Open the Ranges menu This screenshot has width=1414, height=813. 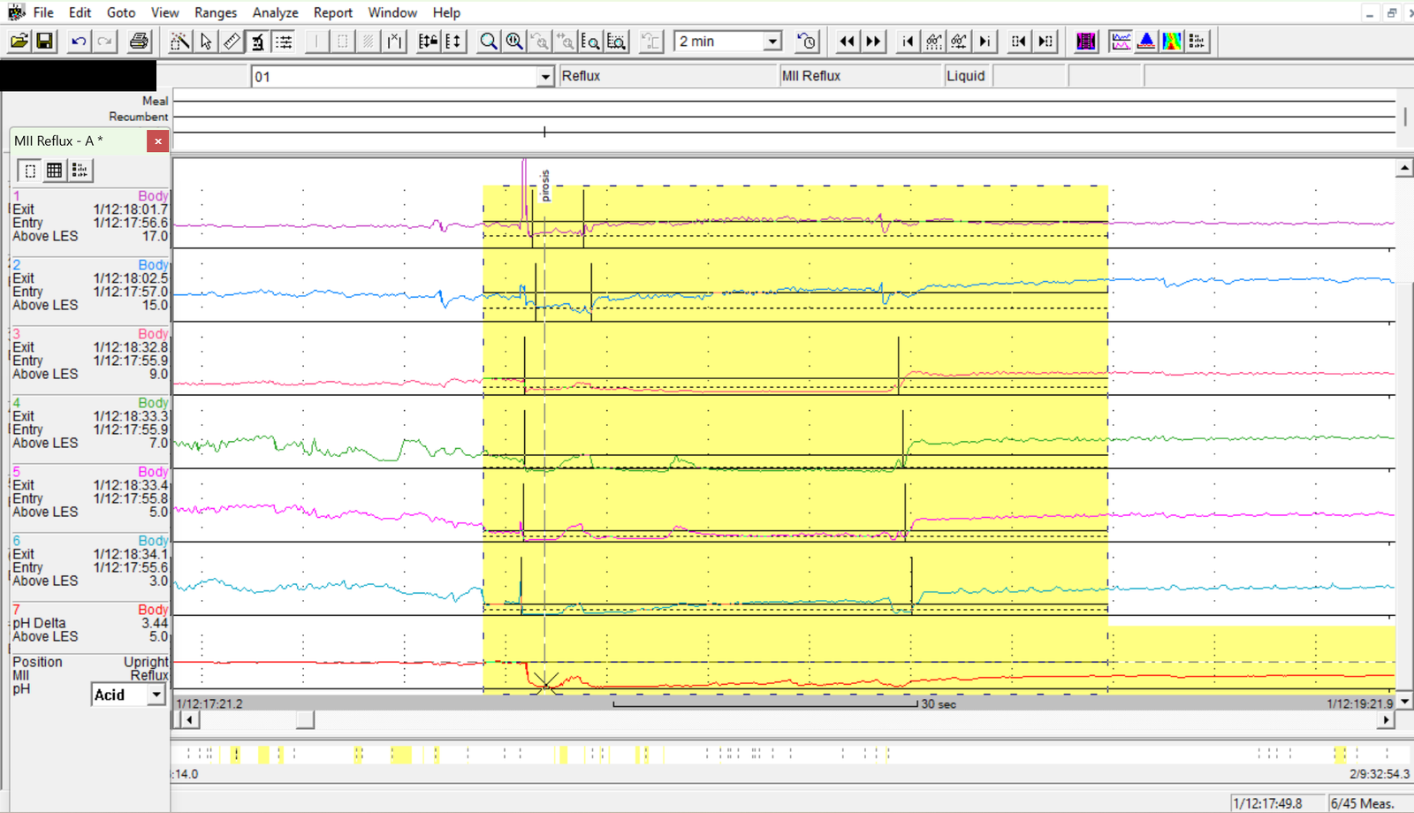[x=216, y=12]
